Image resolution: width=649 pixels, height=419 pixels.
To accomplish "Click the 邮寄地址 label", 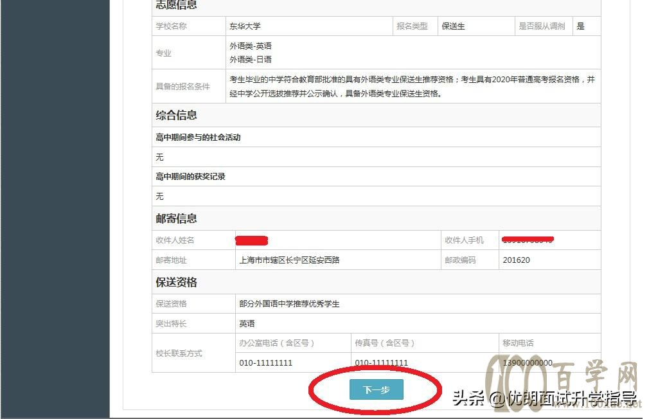I will (171, 260).
